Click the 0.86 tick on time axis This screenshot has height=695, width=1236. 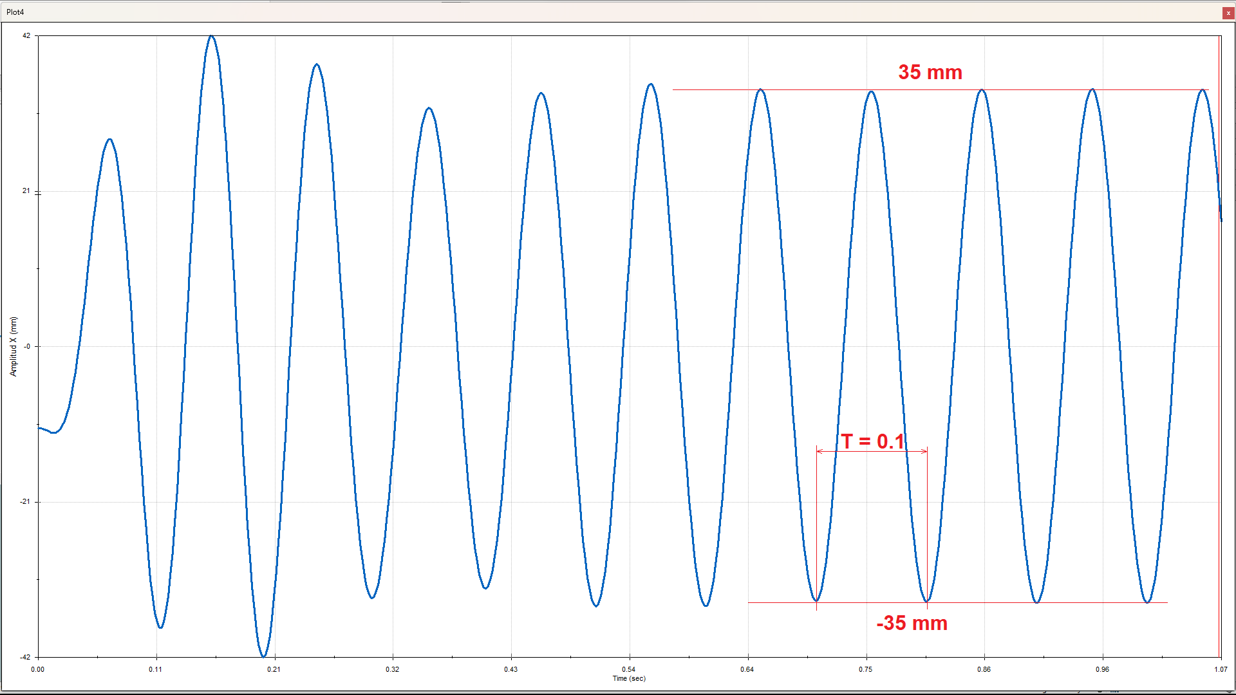(x=984, y=669)
